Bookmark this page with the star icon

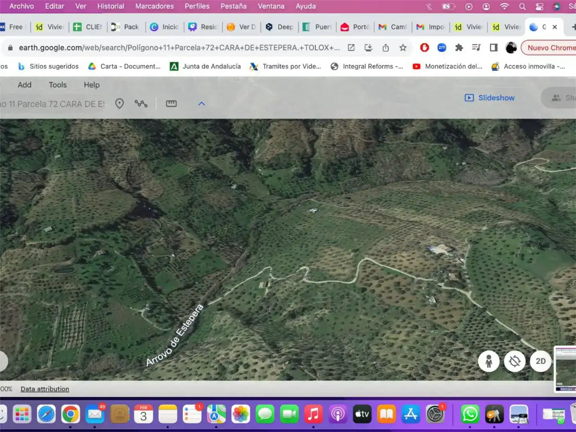pos(403,48)
